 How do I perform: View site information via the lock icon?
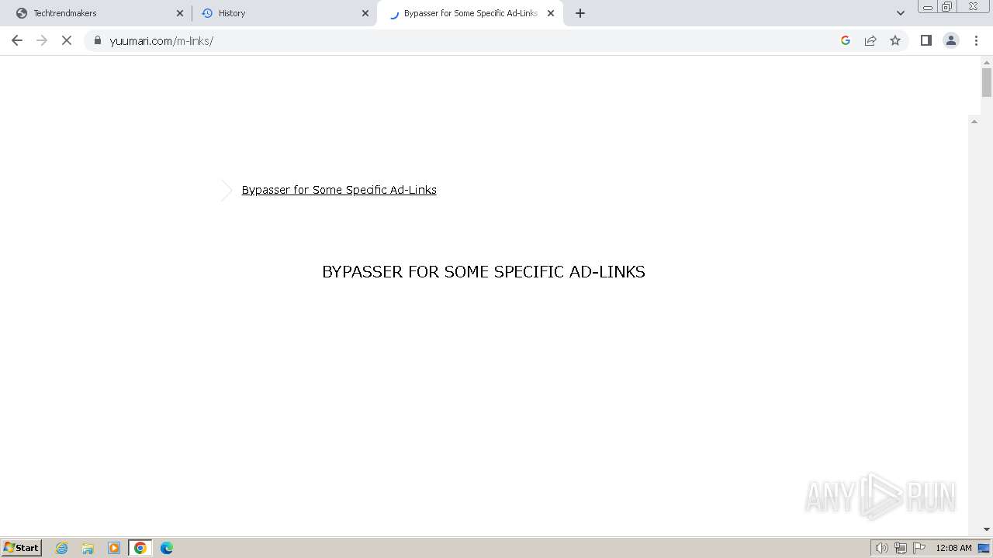[x=98, y=40]
